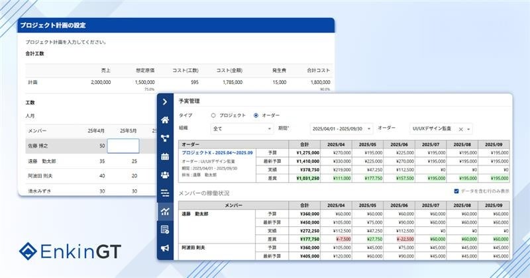Click the 想定原価 column header
This screenshot has width=530, height=278.
pos(145,70)
